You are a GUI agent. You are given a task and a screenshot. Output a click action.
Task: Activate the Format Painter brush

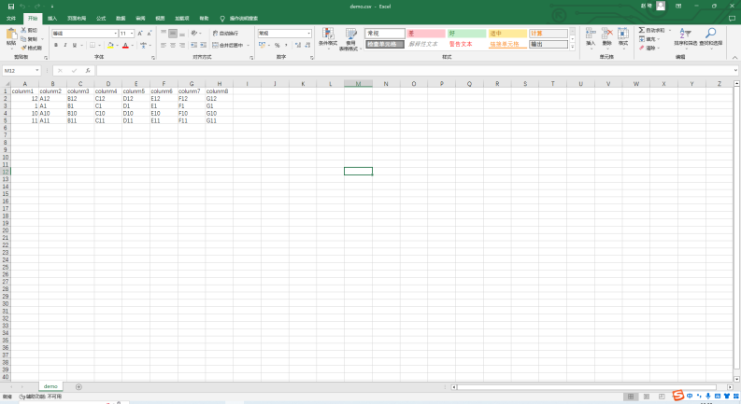click(x=31, y=48)
